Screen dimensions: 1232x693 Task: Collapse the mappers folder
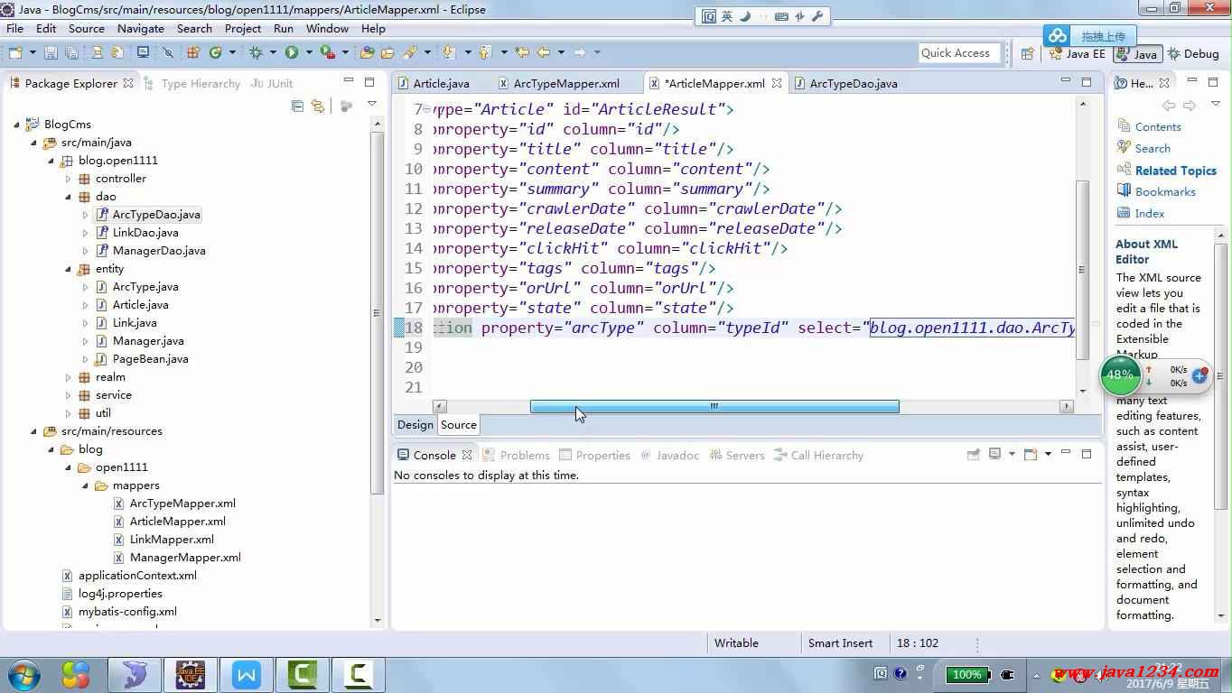[85, 485]
